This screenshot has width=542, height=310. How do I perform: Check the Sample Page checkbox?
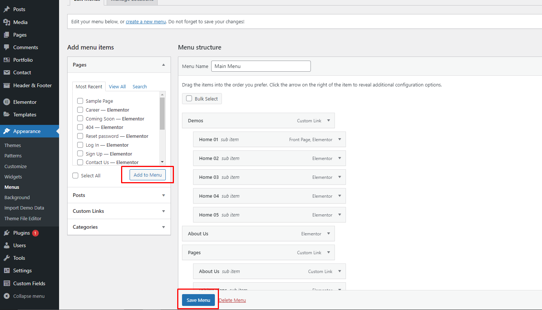(80, 101)
